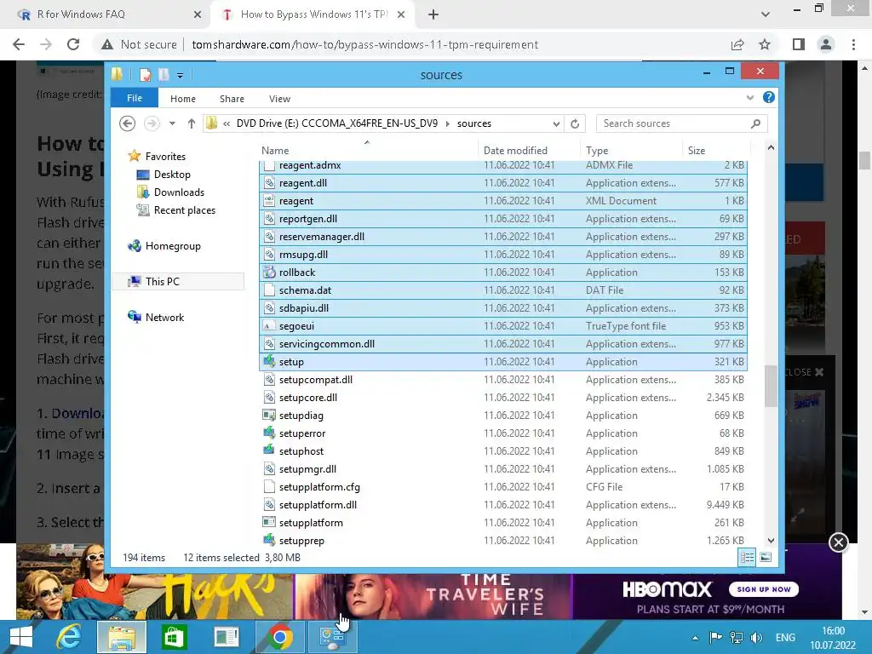
Task: Click the Chrome address bar URL
Action: (x=364, y=44)
